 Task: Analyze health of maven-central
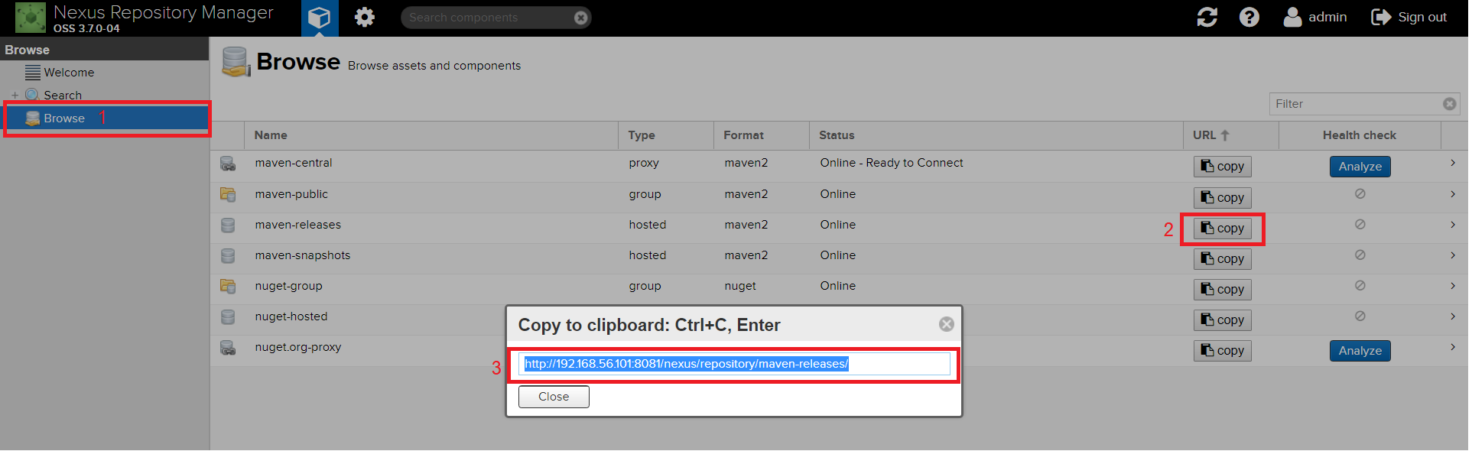click(x=1360, y=167)
